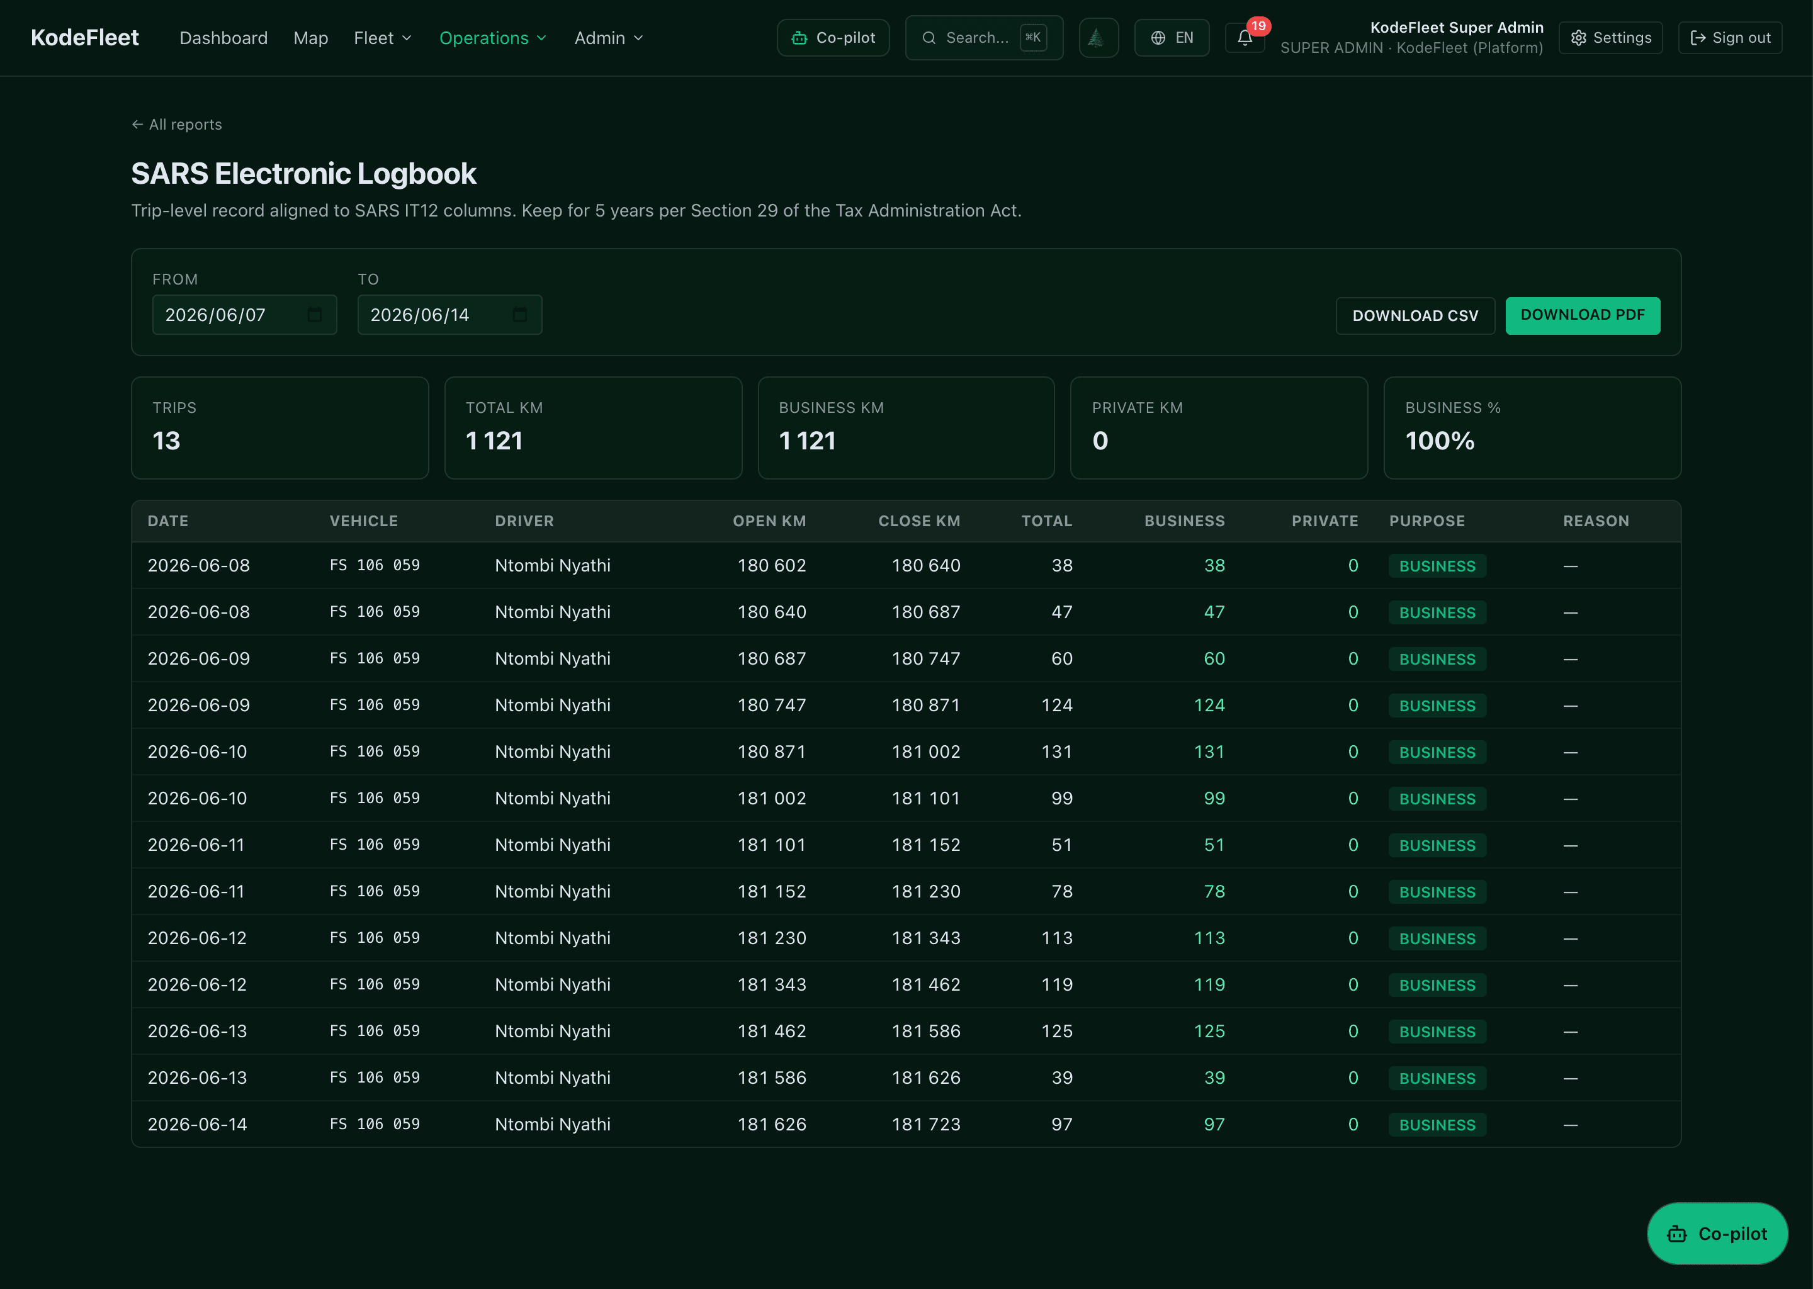Screen dimensions: 1813x1289
Task: Download the logbook as PDF
Action: tap(1582, 315)
